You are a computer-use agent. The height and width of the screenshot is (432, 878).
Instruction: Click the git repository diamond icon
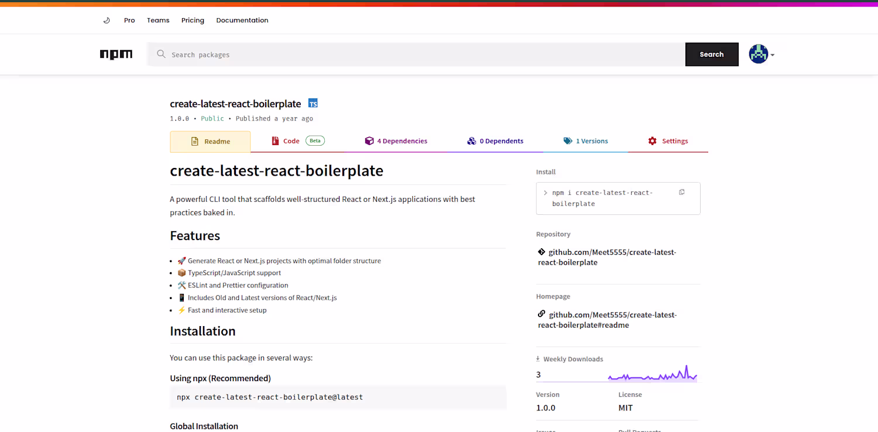click(541, 252)
